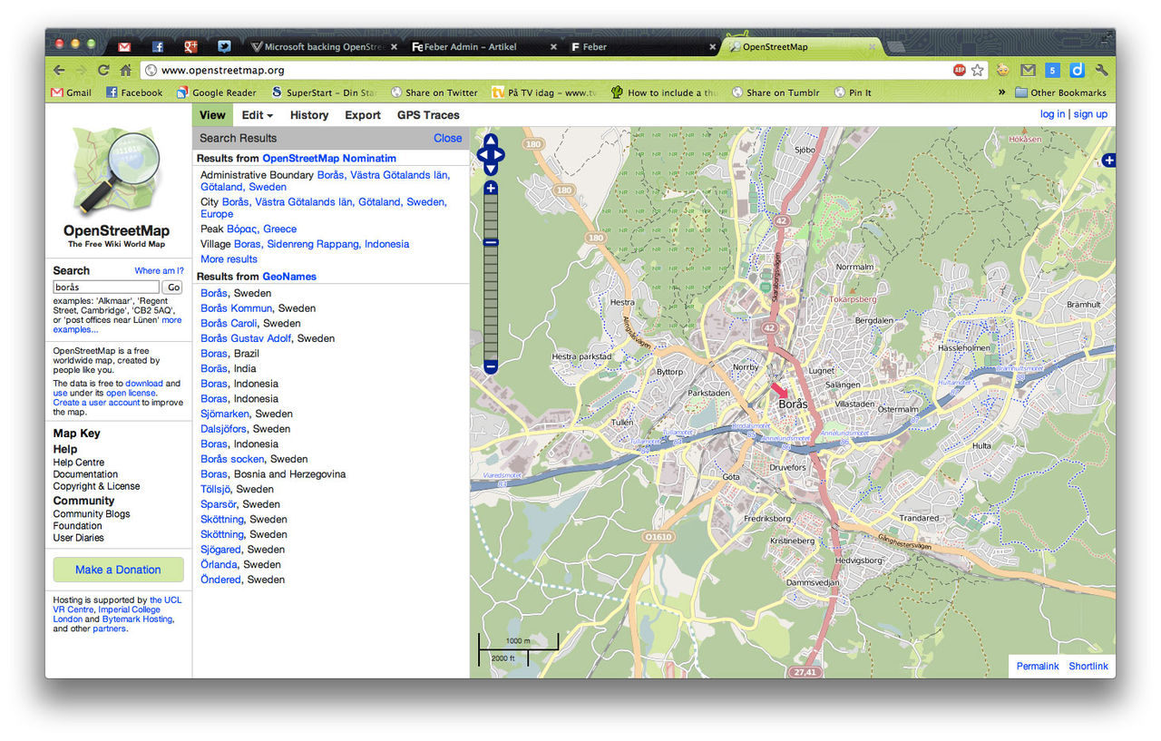Close the Search Results panel
The height and width of the screenshot is (741, 1161).
(448, 138)
